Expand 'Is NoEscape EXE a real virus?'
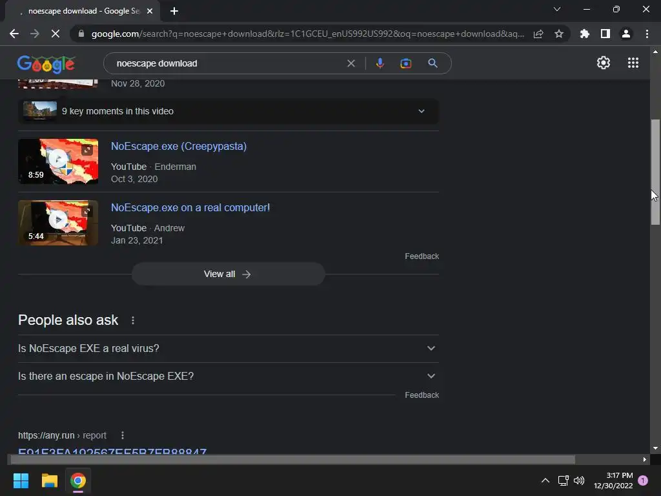 tap(228, 348)
